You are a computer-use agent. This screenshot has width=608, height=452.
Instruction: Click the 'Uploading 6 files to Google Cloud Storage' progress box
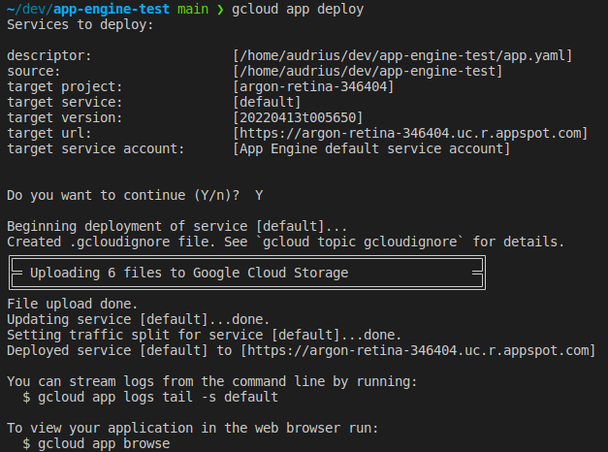point(247,273)
